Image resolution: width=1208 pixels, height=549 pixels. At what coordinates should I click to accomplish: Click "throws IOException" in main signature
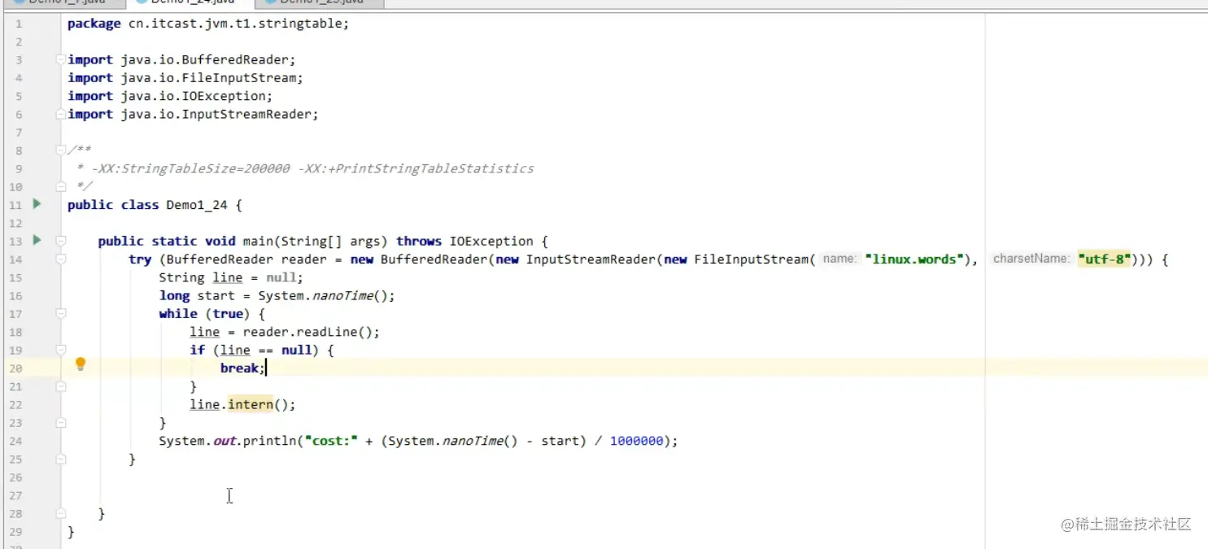tap(464, 242)
